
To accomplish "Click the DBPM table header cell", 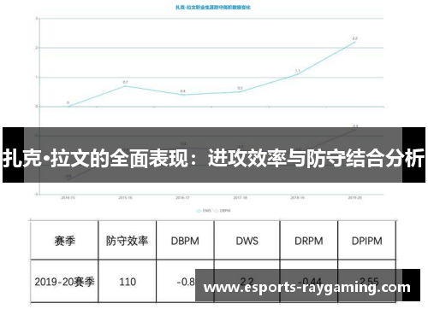I will (185, 241).
